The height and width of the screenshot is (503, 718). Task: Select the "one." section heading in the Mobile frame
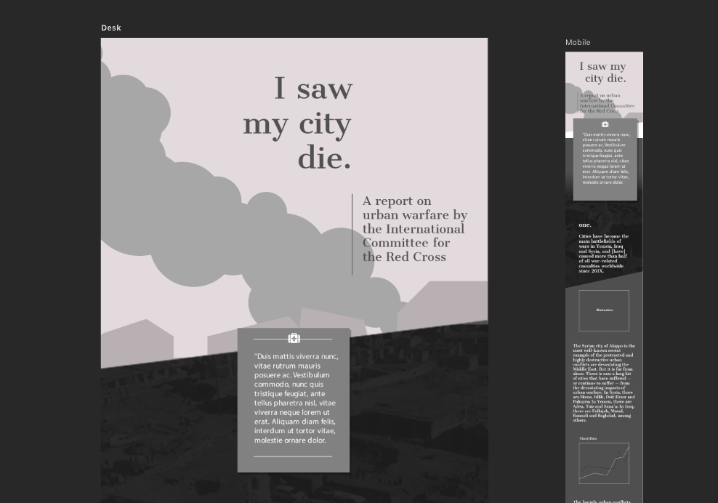click(x=585, y=225)
